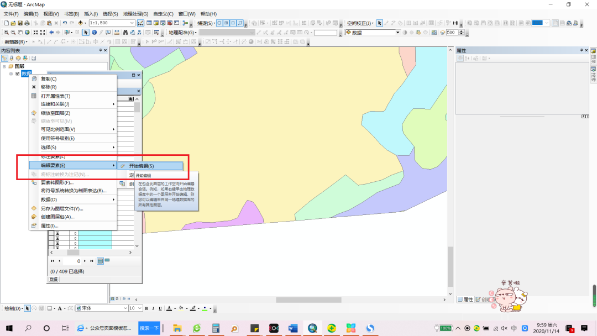This screenshot has width=597, height=336.
Task: Toggle point snapping in the 捕捉 toolbar
Action: coord(219,23)
